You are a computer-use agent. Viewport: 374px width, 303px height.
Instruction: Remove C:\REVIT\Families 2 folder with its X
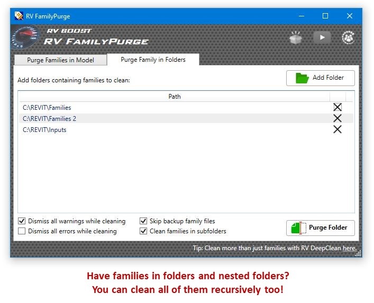[x=337, y=118]
